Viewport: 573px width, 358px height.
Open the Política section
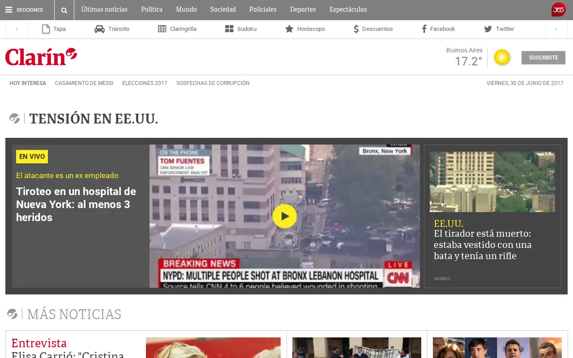point(152,9)
